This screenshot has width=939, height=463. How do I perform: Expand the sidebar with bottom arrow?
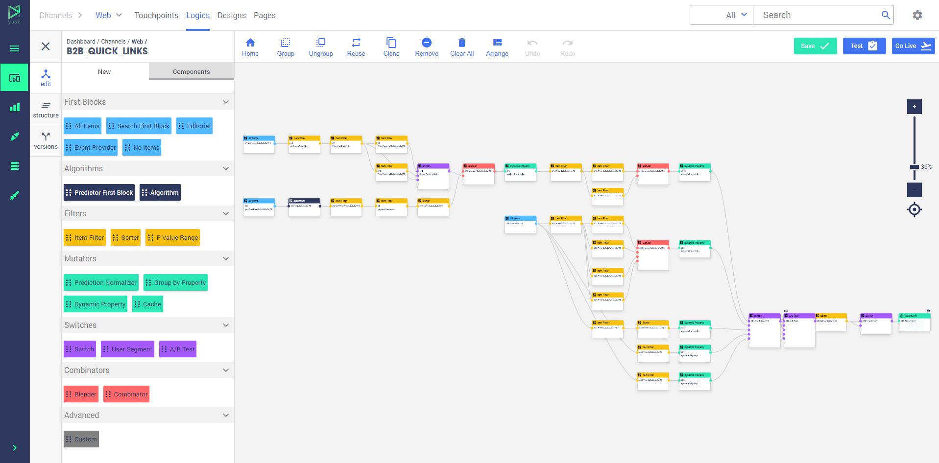click(x=15, y=448)
